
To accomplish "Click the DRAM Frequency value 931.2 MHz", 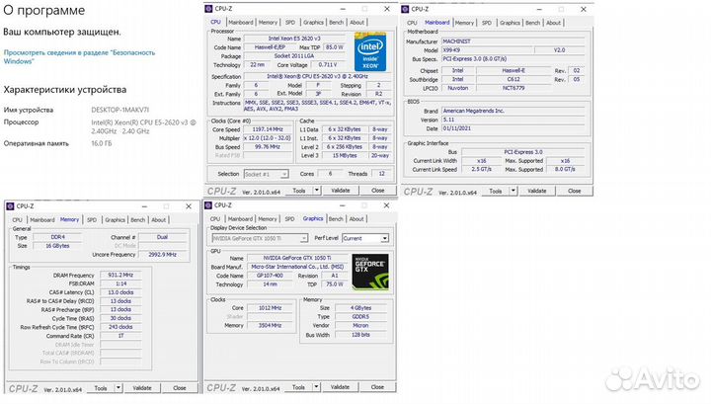I will (x=120, y=276).
